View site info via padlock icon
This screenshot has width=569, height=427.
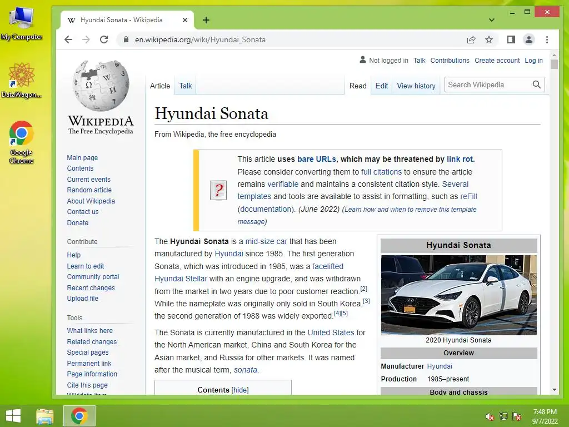tap(126, 39)
